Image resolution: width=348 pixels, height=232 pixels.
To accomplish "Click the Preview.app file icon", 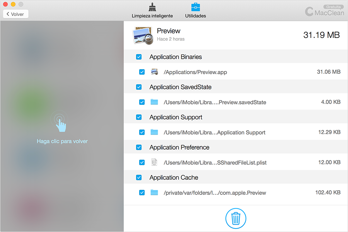I will (155, 72).
